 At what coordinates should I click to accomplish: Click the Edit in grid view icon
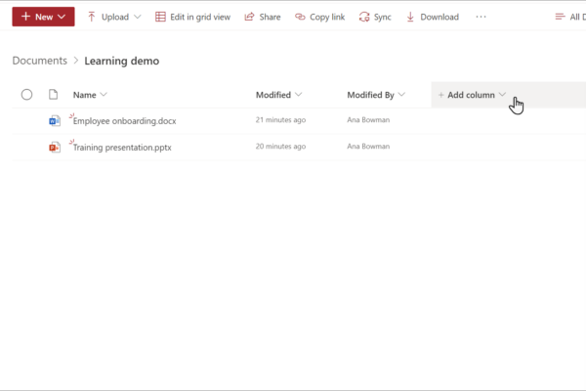(x=160, y=17)
